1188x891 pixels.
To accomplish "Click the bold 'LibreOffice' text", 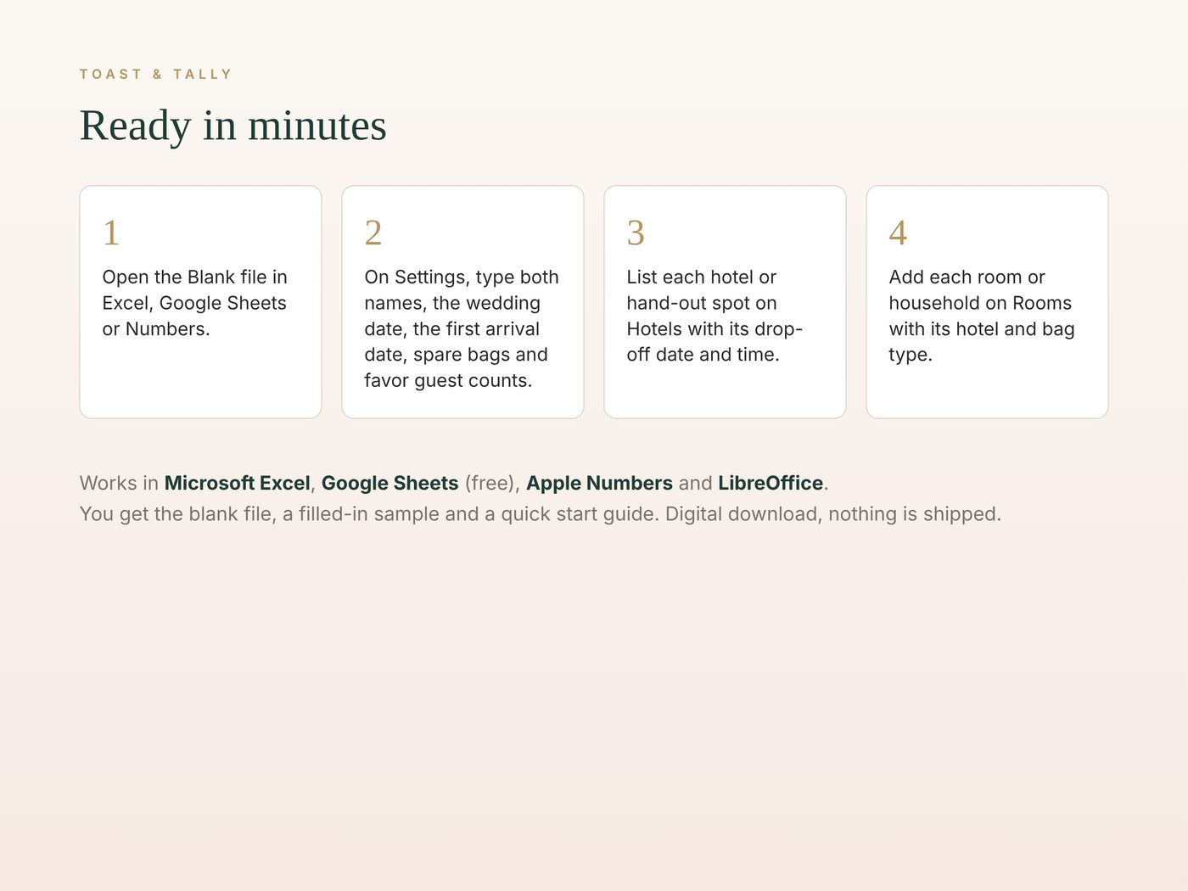I will coord(771,483).
